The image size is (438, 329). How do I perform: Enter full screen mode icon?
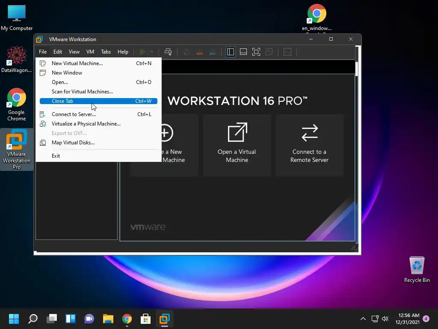click(x=256, y=52)
